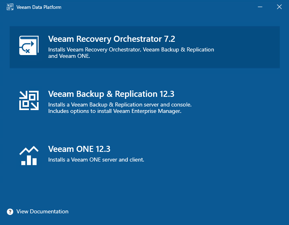The height and width of the screenshot is (225, 289).
Task: Click "Installs Veeam Recovery Orchestrator, Veeam Backup" description line
Action: (x=131, y=50)
